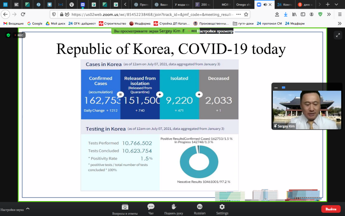Open Настройки звука audio settings
This screenshot has height=216, width=345.
[12, 210]
